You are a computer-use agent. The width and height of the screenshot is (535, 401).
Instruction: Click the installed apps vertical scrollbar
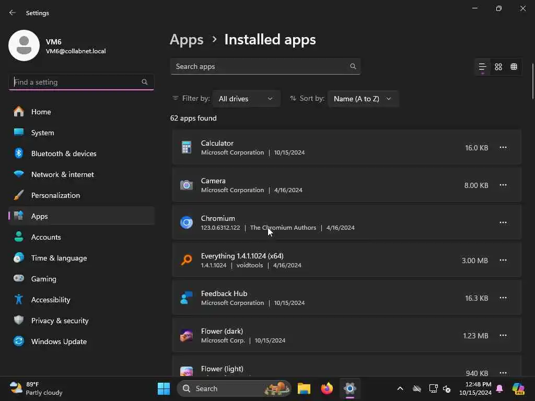(532, 81)
